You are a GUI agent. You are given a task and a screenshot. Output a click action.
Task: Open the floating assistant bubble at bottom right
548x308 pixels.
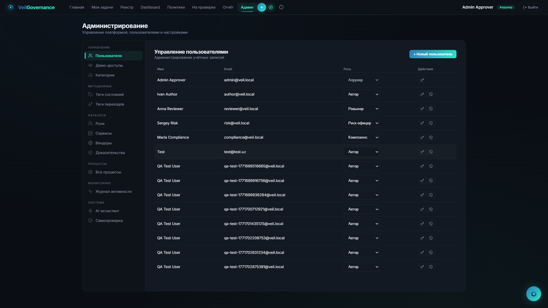(x=533, y=294)
